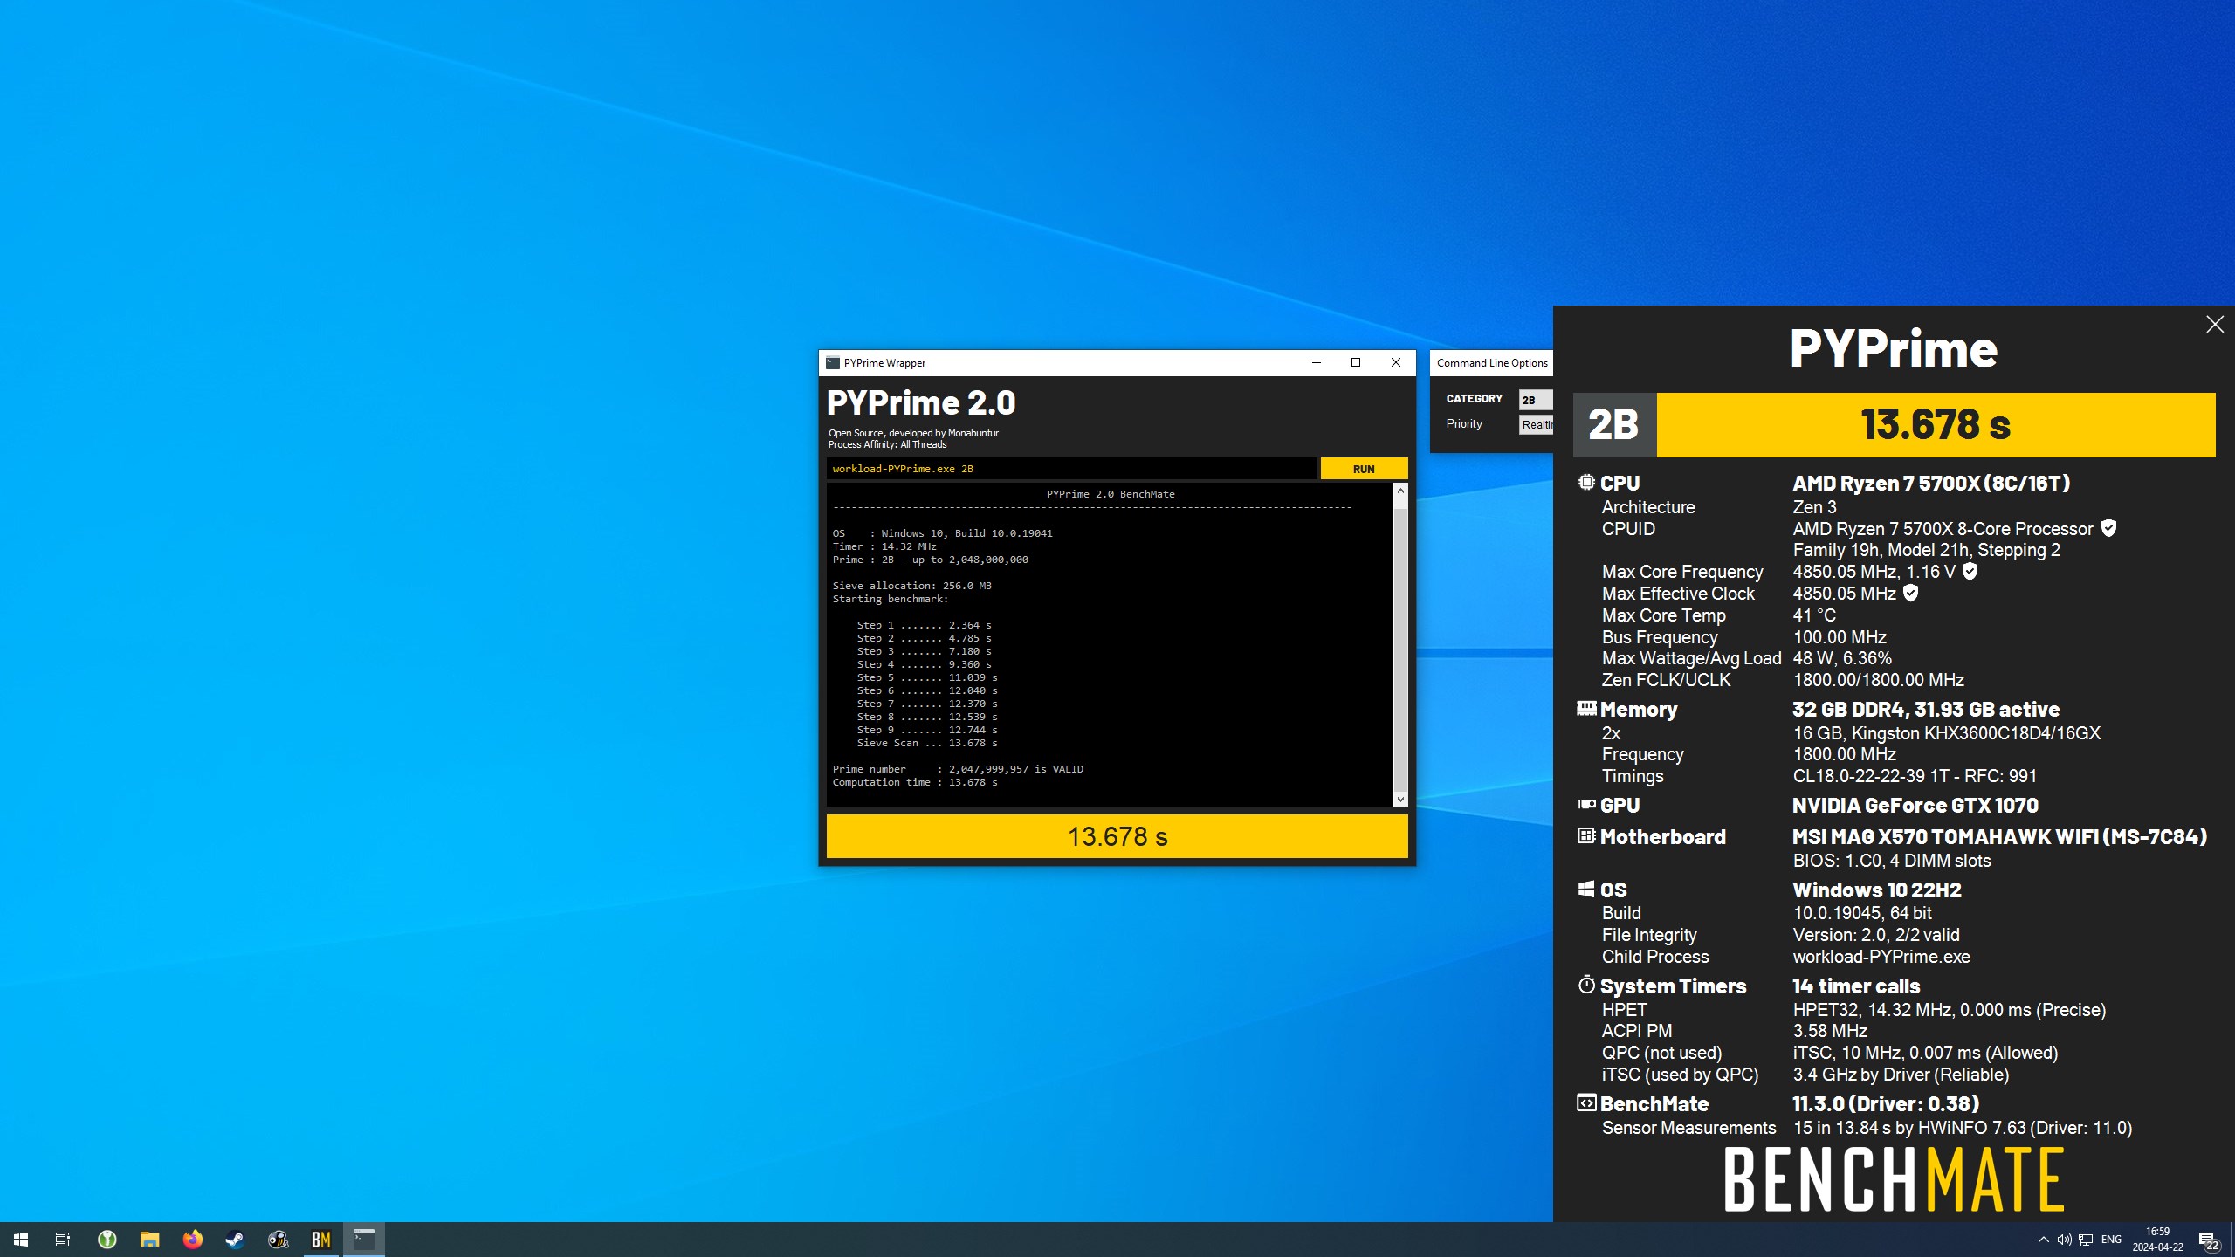Click the '48 W, 6.36%' wattage value
Image resolution: width=2235 pixels, height=1257 pixels.
1842,658
